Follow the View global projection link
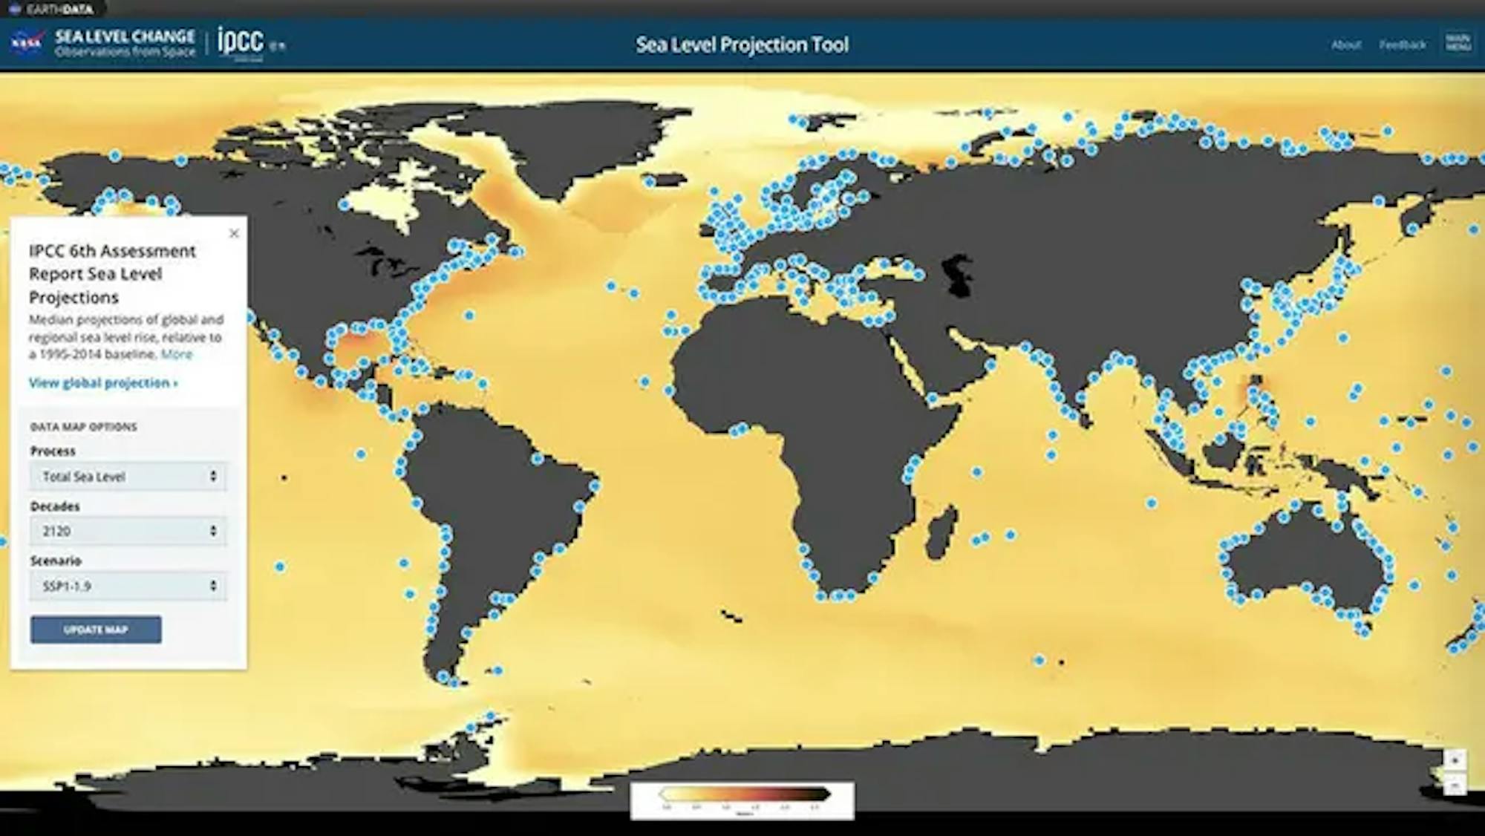Viewport: 1485px width, 836px height. (103, 383)
